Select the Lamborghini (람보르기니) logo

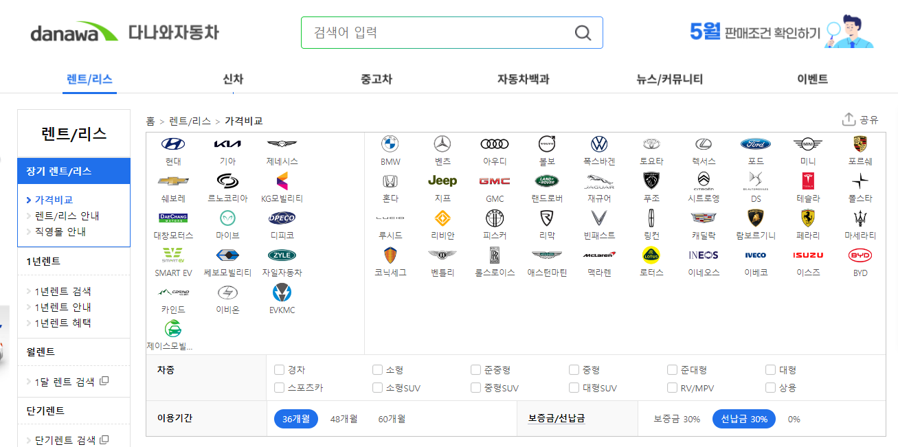tap(756, 218)
